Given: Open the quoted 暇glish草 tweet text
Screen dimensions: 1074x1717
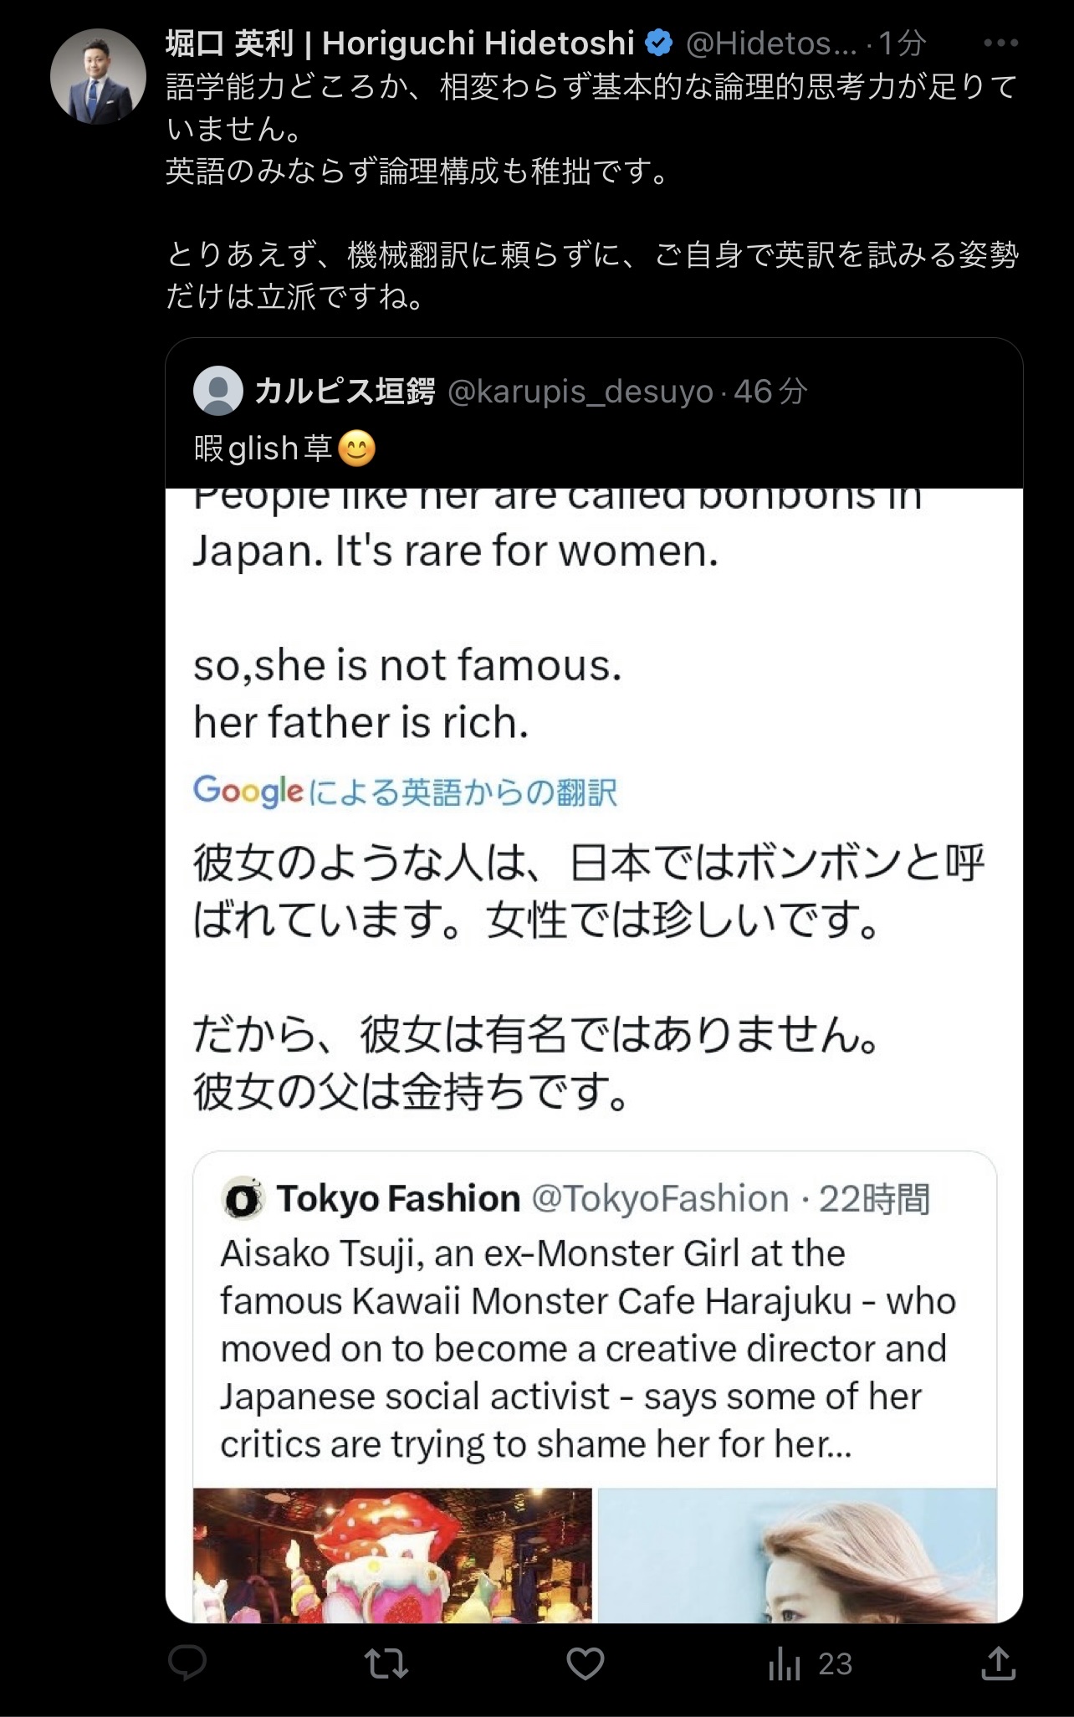Looking at the screenshot, I should (284, 448).
